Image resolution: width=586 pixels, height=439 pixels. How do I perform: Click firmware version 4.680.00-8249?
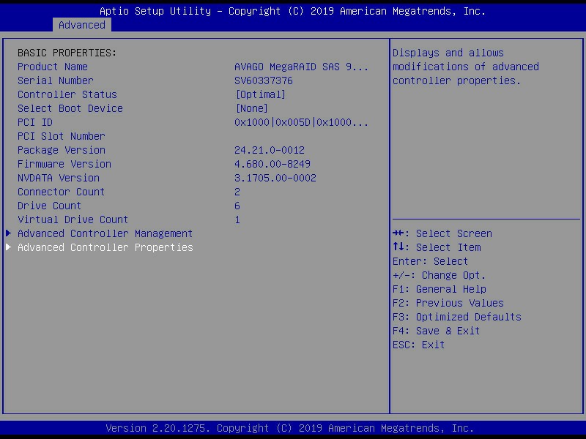(272, 164)
